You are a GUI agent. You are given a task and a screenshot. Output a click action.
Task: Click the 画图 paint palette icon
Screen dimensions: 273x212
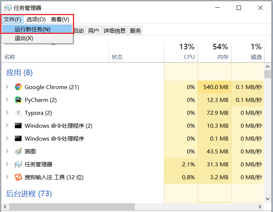coord(18,151)
